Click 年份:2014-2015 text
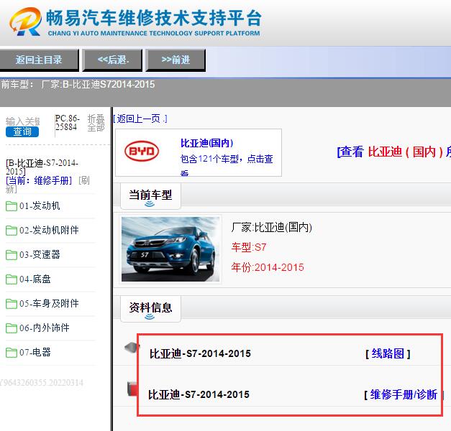Viewport: 451px width, 431px height. click(268, 267)
